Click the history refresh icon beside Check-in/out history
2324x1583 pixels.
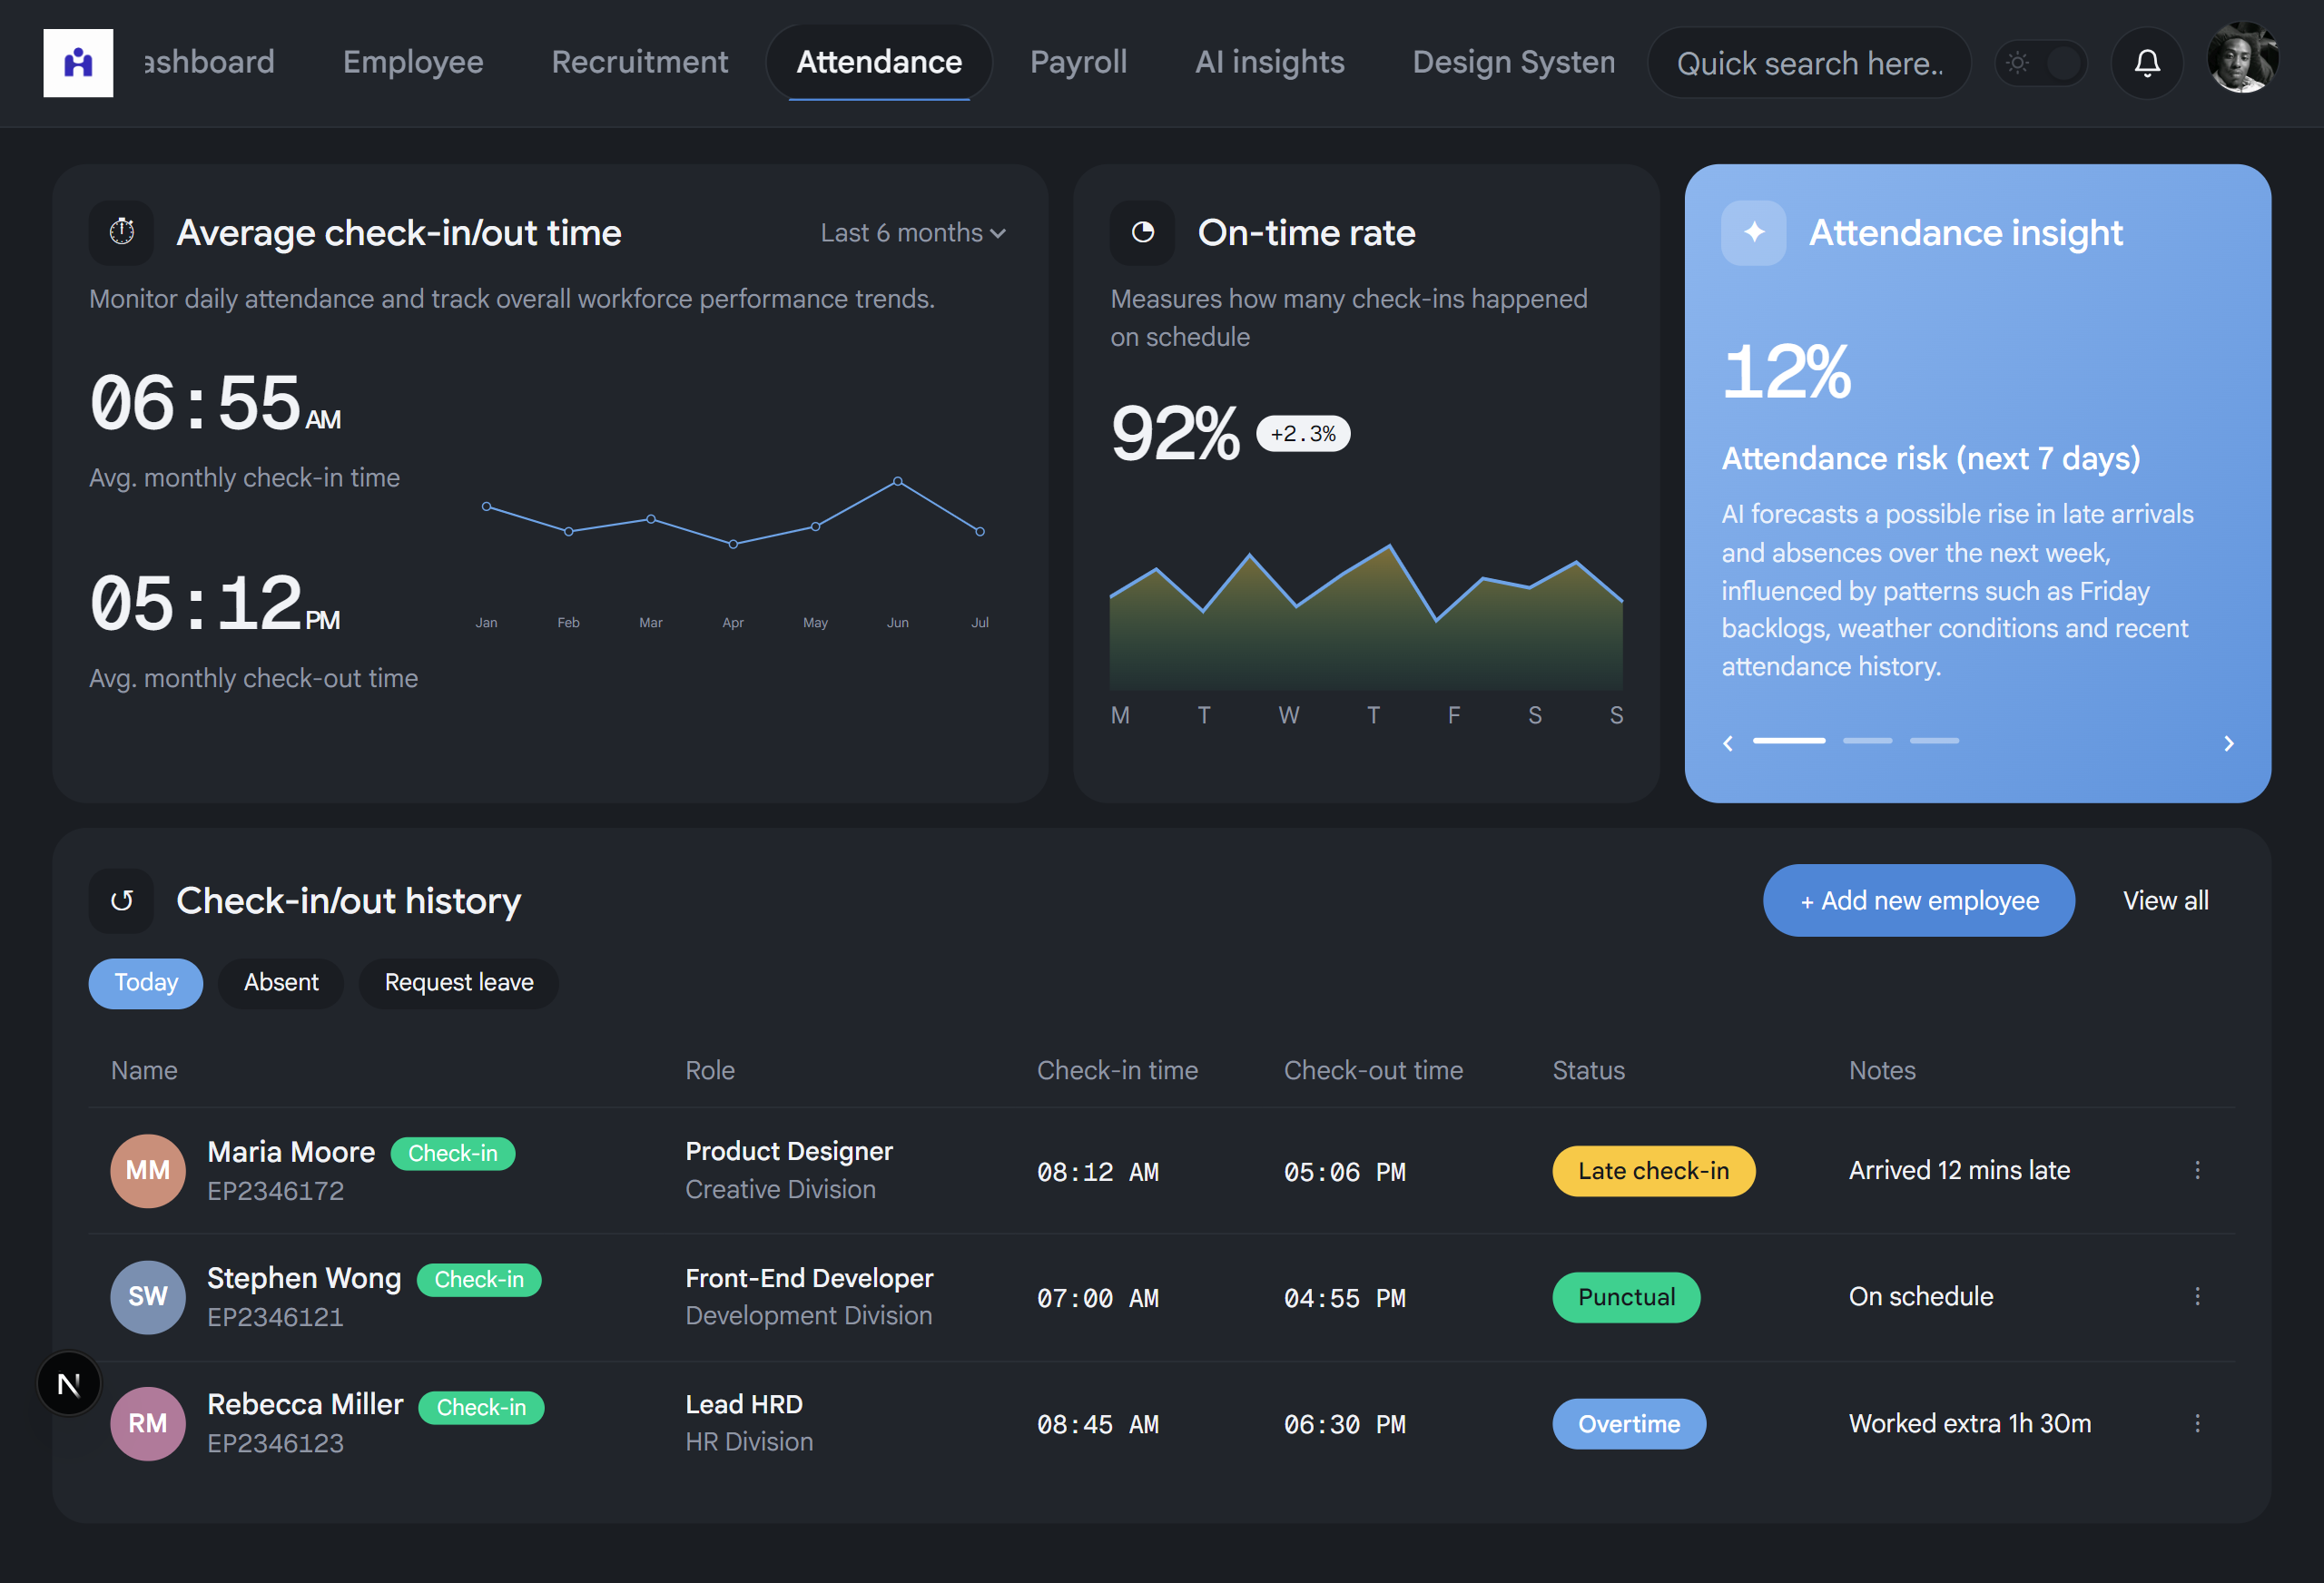click(122, 901)
